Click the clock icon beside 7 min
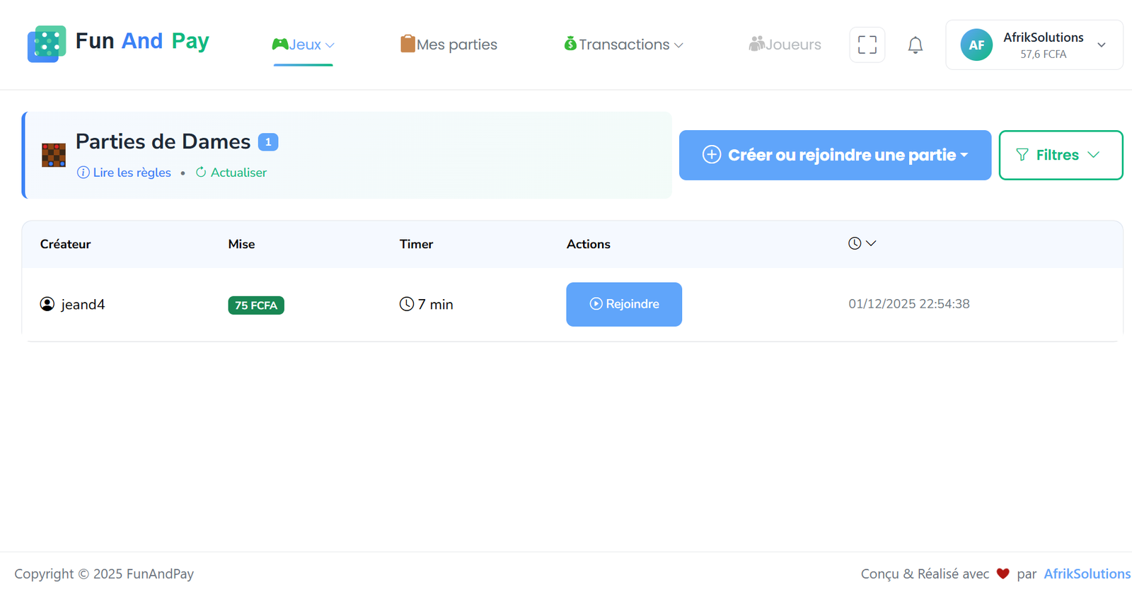The height and width of the screenshot is (594, 1132). pyautogui.click(x=406, y=304)
